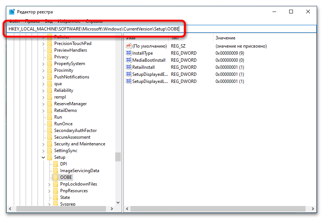The width and height of the screenshot is (323, 219).
Task: Minimize the Registry Editor window
Action: (x=274, y=12)
